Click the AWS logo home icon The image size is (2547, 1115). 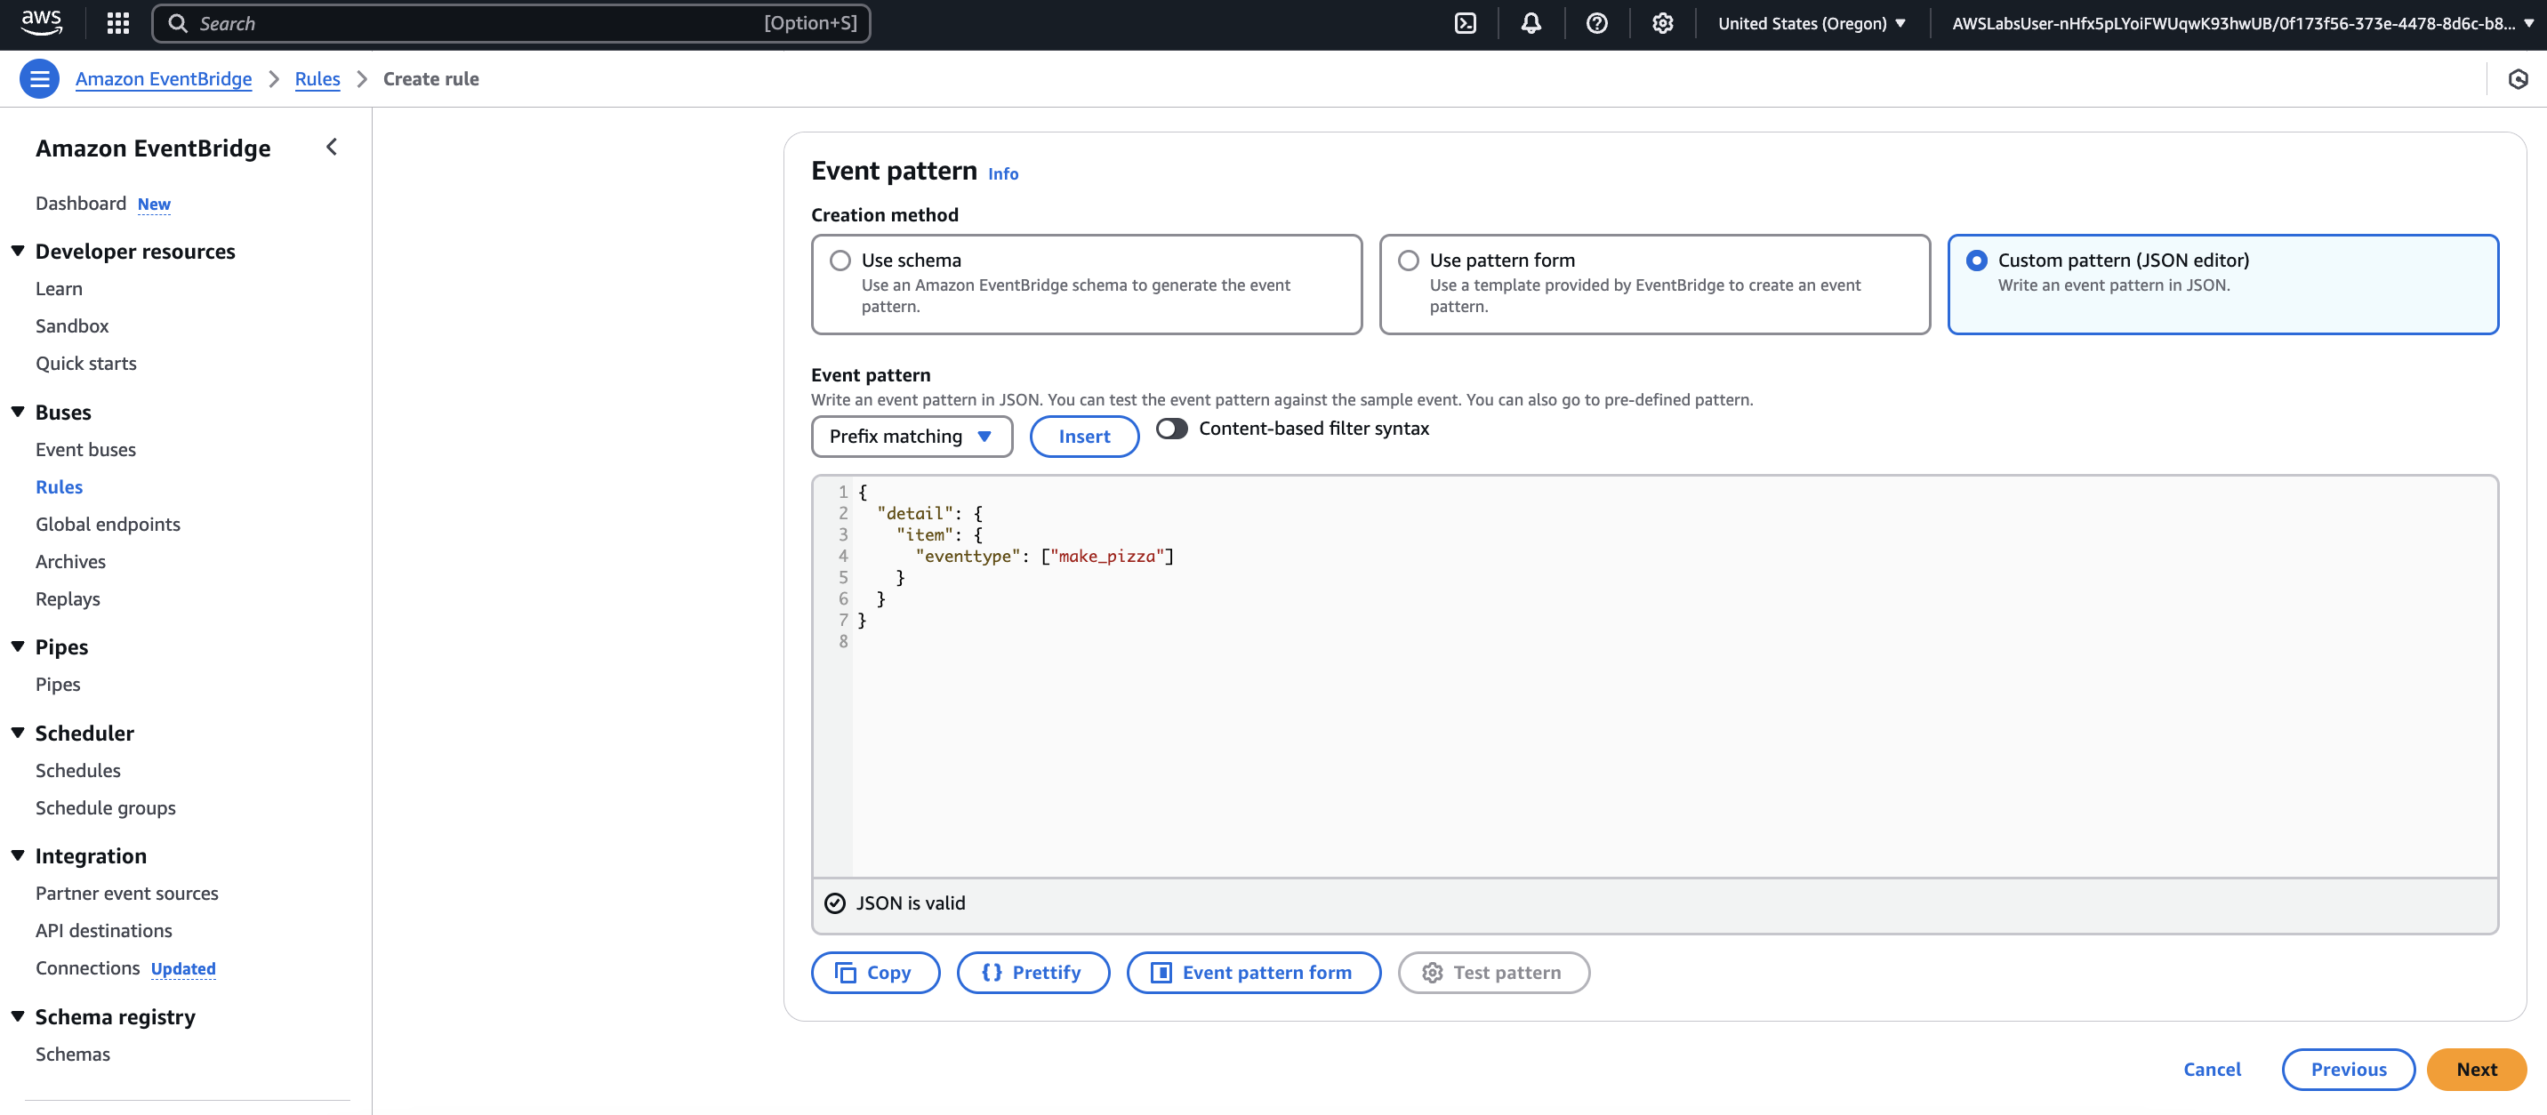42,23
